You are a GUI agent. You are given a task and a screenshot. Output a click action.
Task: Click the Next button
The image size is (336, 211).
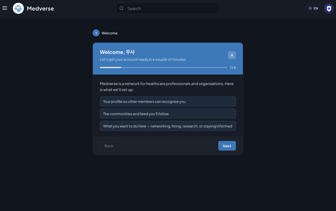click(227, 146)
